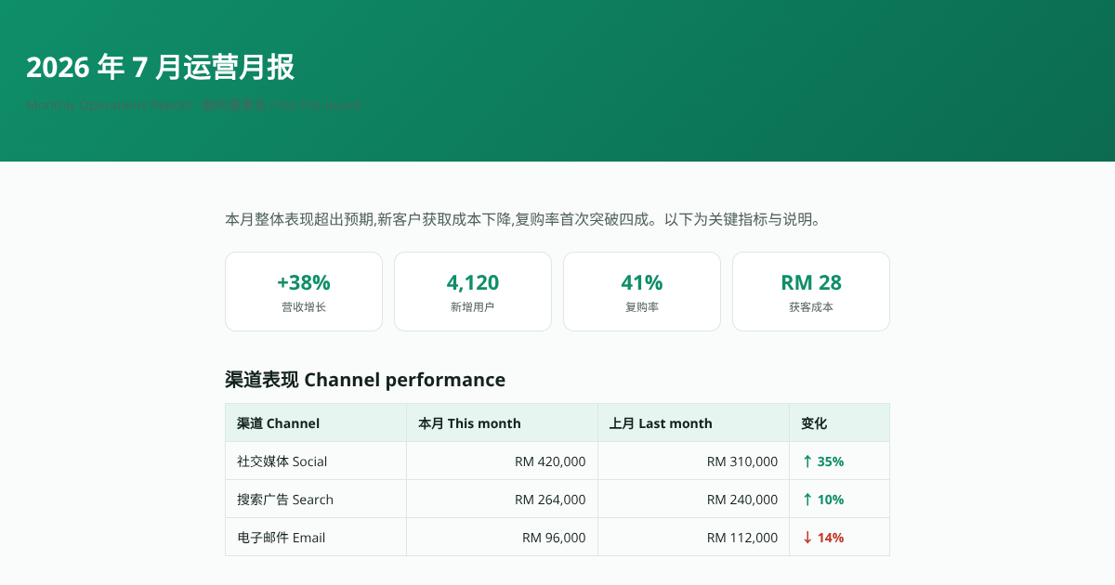The image size is (1115, 585).
Task: Select the "+38%" 营收增长 card
Action: click(x=304, y=292)
